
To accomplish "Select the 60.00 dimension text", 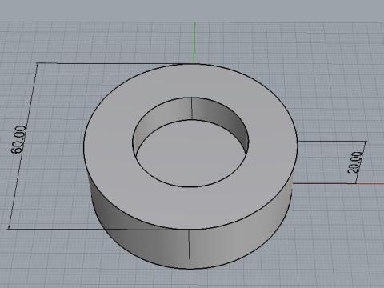I will pos(19,139).
